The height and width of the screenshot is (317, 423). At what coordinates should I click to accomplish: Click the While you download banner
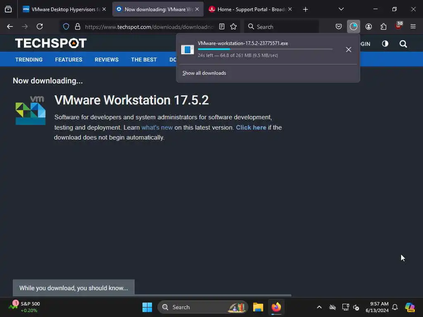[74, 288]
